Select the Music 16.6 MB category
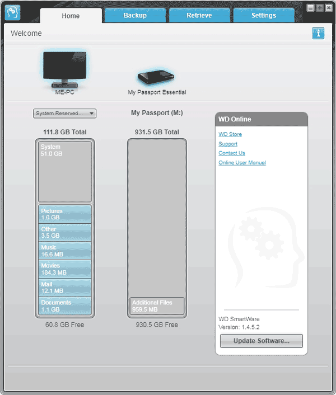336x395 pixels. pyautogui.click(x=65, y=251)
